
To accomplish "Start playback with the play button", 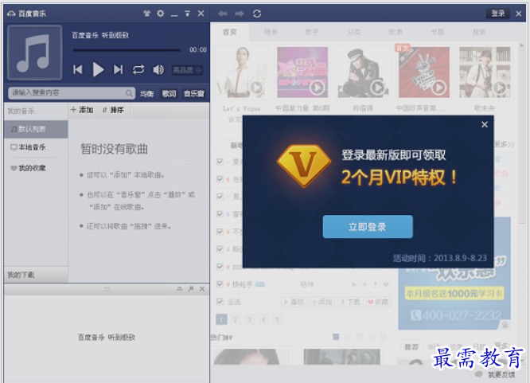I will click(x=98, y=69).
